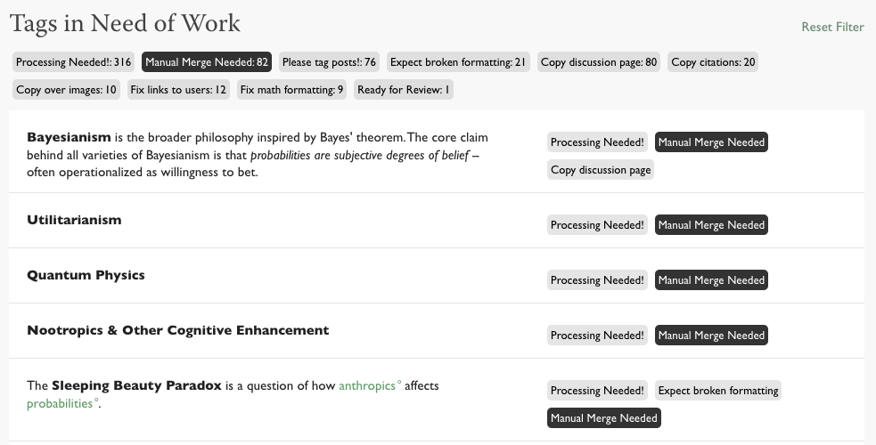The height and width of the screenshot is (445, 876).
Task: Click Bayesianism's 'Manual Merge Needed' flag
Action: (x=711, y=142)
